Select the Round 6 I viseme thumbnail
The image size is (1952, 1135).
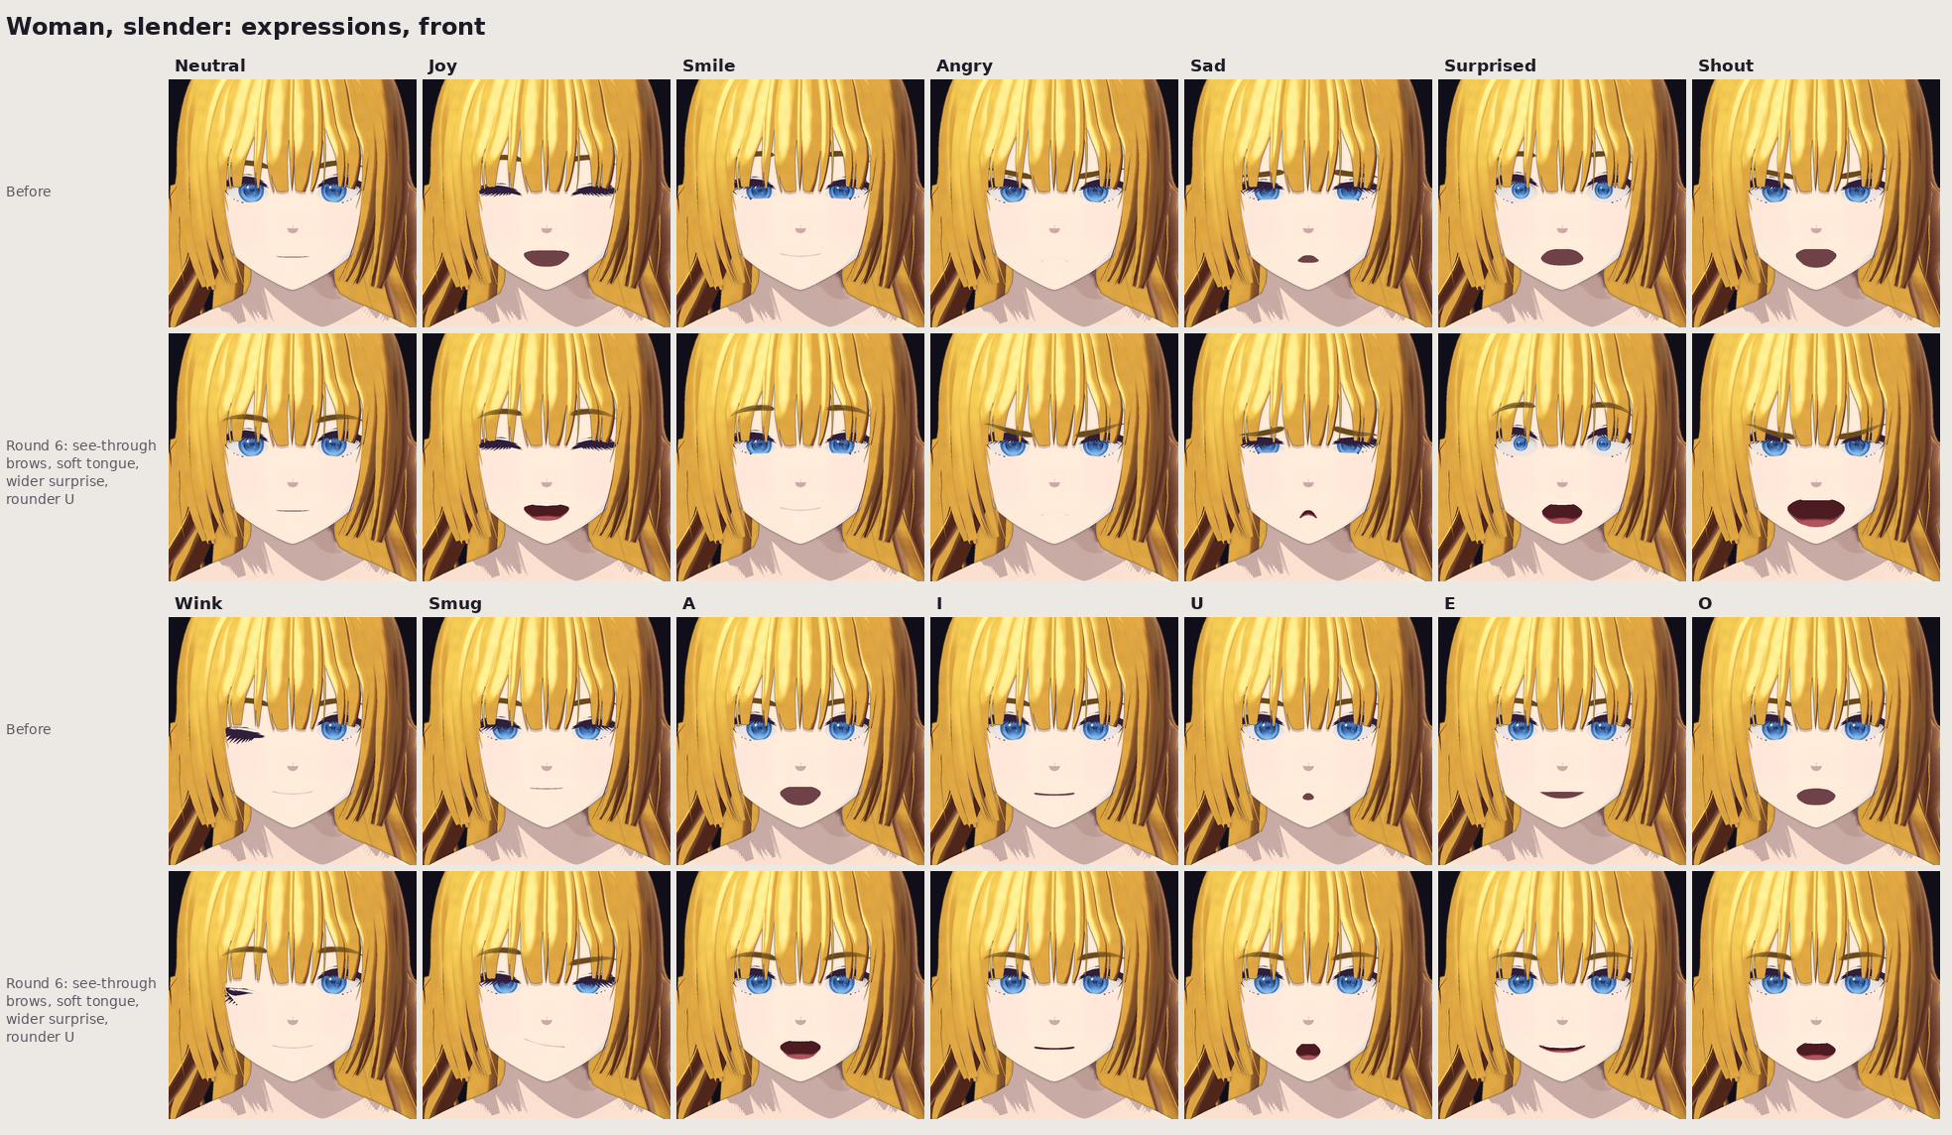click(x=1054, y=995)
